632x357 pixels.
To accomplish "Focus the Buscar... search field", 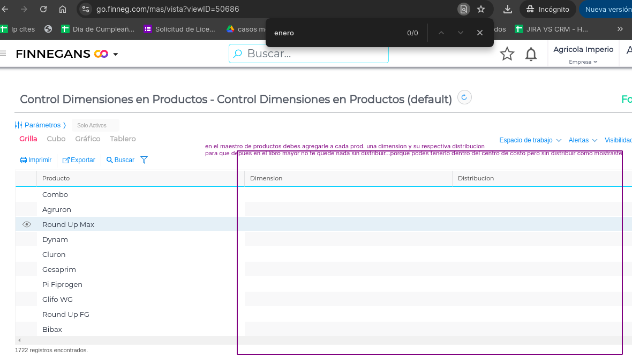I will pos(309,54).
